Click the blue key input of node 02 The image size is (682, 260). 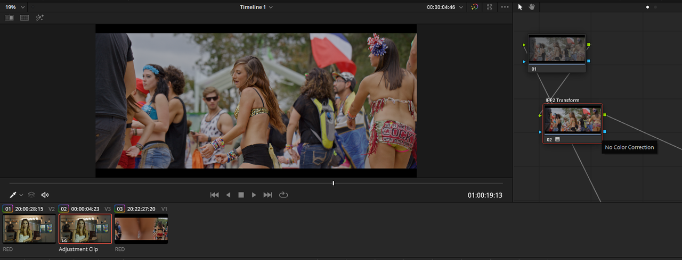[540, 131]
